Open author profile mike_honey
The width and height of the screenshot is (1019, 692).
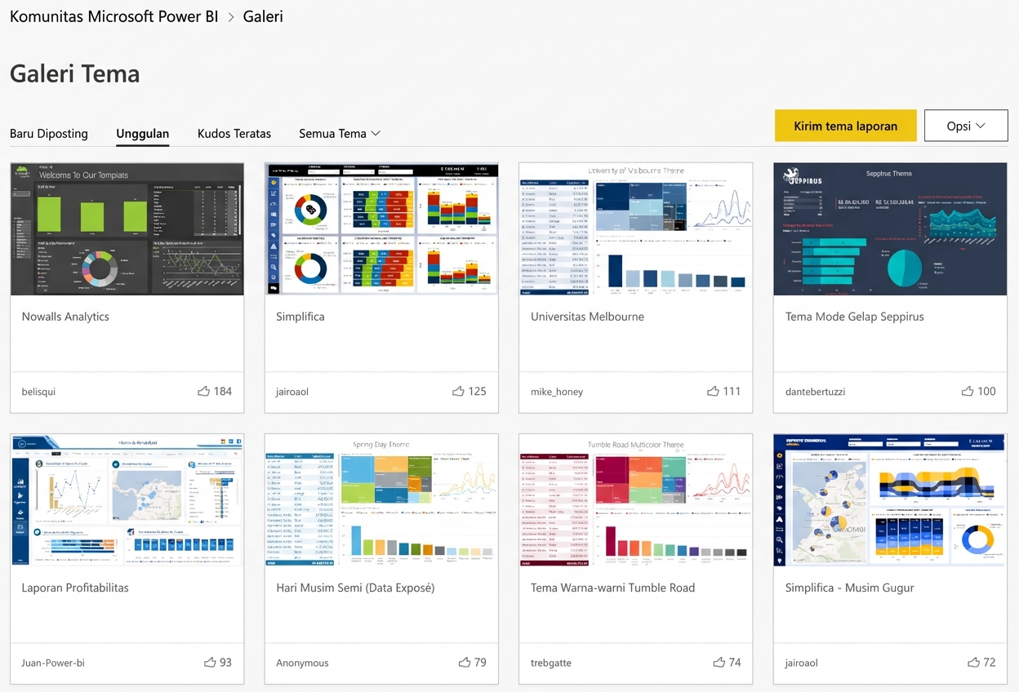[x=557, y=392]
